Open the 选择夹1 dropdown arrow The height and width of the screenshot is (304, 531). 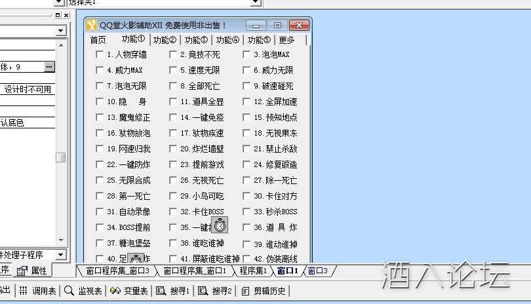coord(256,3)
